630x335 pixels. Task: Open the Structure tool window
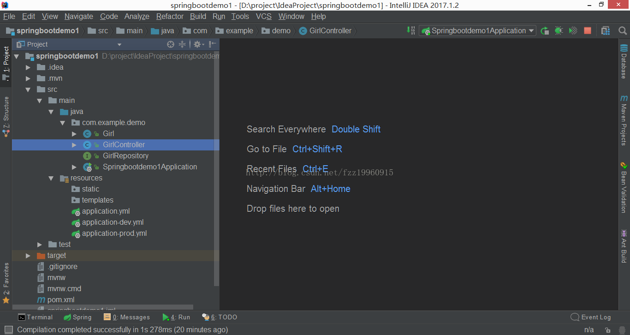point(6,116)
